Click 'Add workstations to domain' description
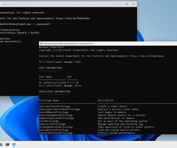 (116, 118)
